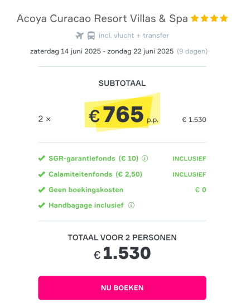The height and width of the screenshot is (308, 251).
Task: Click the (9 dagen) duration text
Action: tap(192, 51)
